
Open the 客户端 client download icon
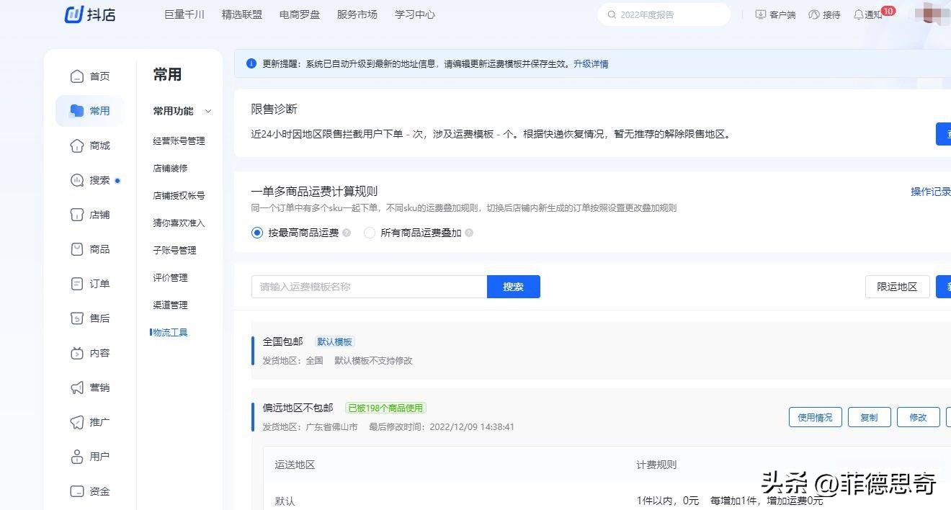pos(759,14)
